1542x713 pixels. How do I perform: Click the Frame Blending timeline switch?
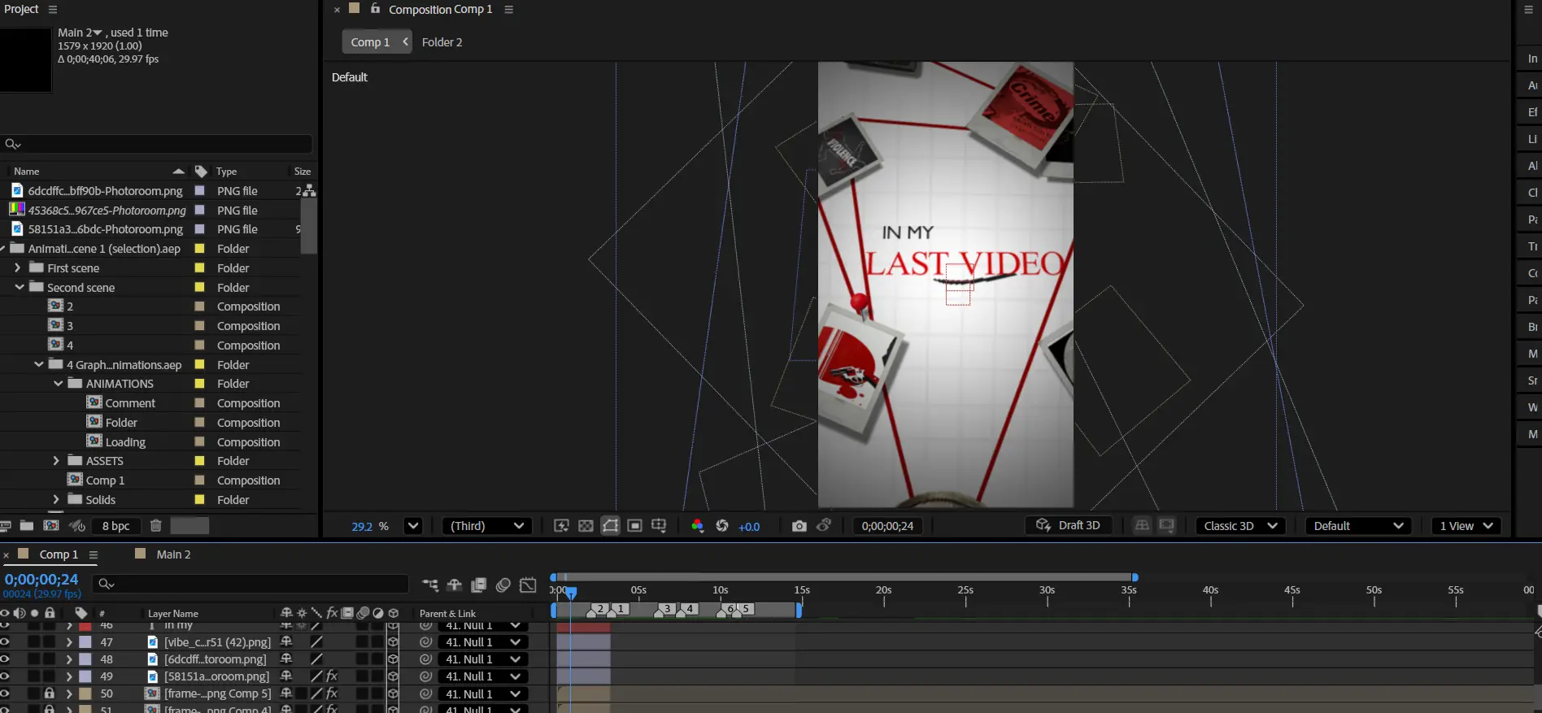(479, 585)
